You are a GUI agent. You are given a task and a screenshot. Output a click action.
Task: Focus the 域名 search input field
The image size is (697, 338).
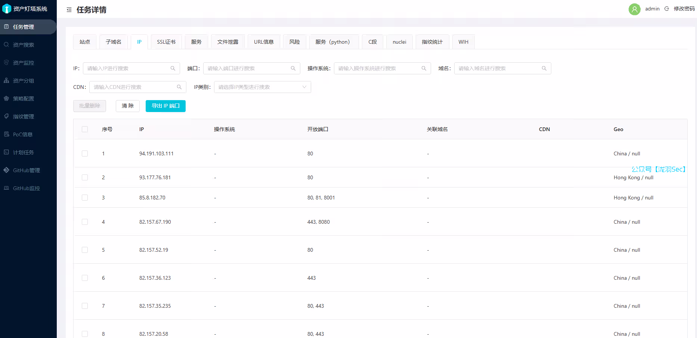pyautogui.click(x=499, y=68)
